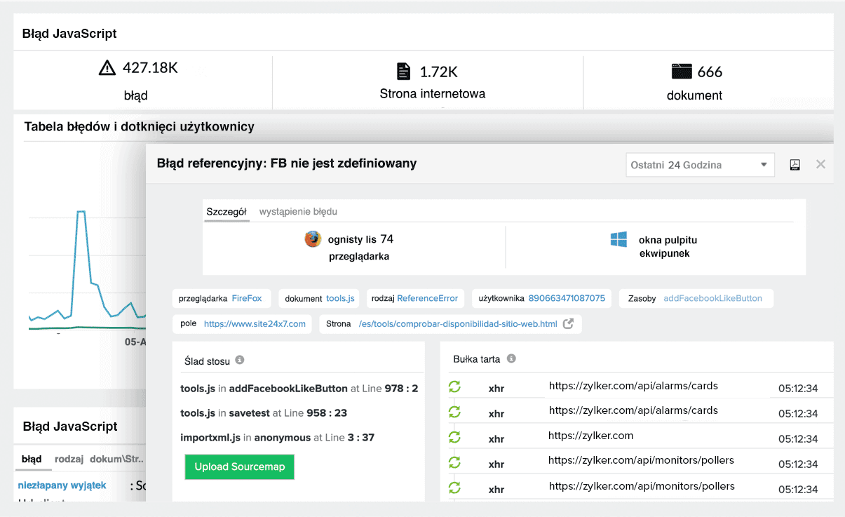Screen dimensions: 845x517
Task: Click the green refresh icon on first xhr row
Action: [454, 387]
